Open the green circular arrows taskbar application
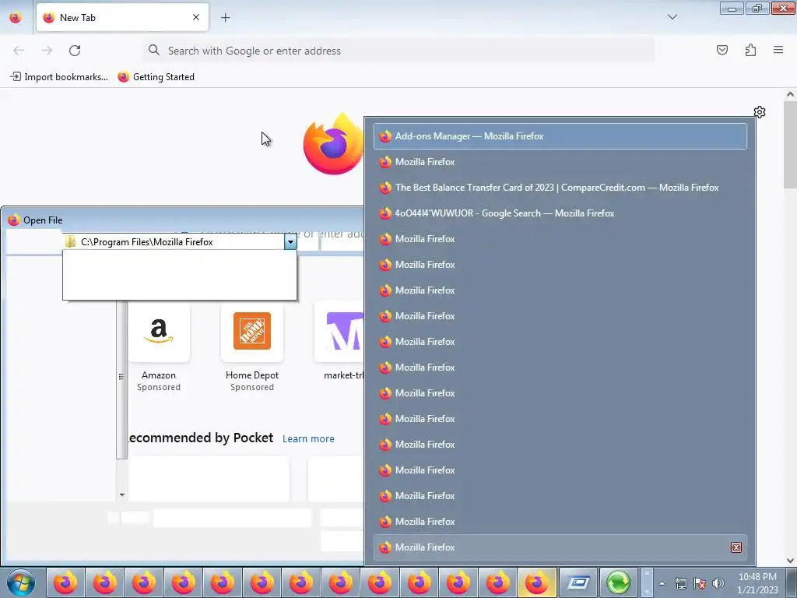This screenshot has width=797, height=598. 618,582
